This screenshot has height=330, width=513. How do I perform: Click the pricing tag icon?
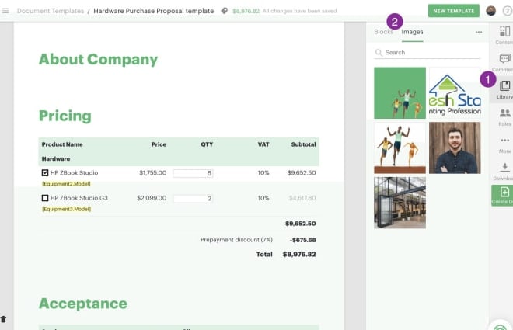point(224,11)
